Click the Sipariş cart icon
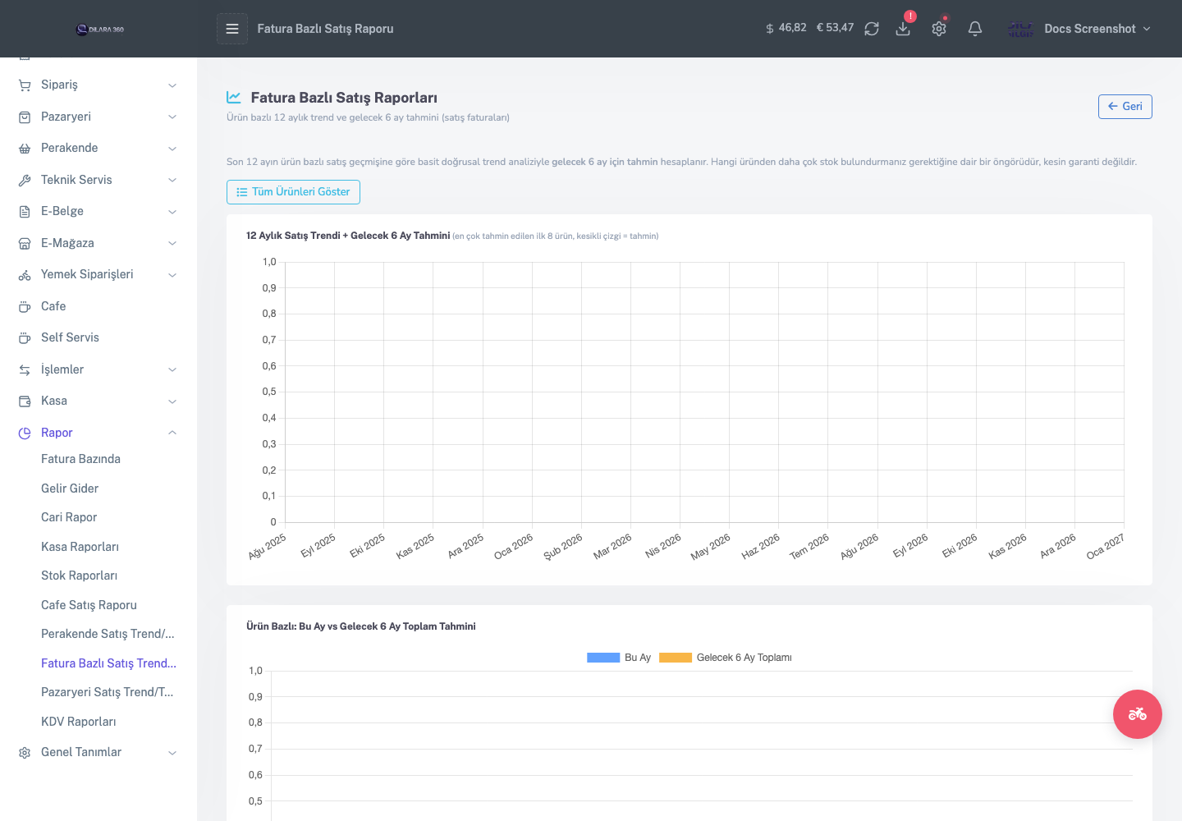Viewport: 1182px width, 821px height. tap(25, 85)
